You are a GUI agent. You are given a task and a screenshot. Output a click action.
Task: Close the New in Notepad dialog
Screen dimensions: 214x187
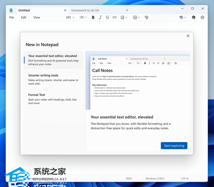click(188, 36)
